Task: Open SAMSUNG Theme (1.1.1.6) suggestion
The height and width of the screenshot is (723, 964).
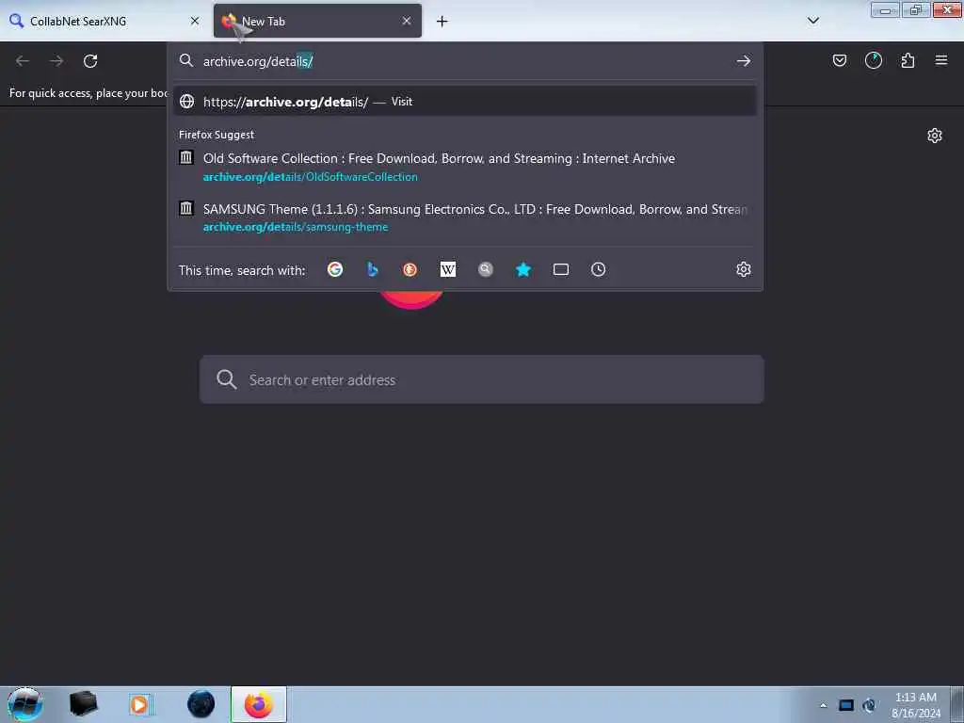Action: (465, 217)
